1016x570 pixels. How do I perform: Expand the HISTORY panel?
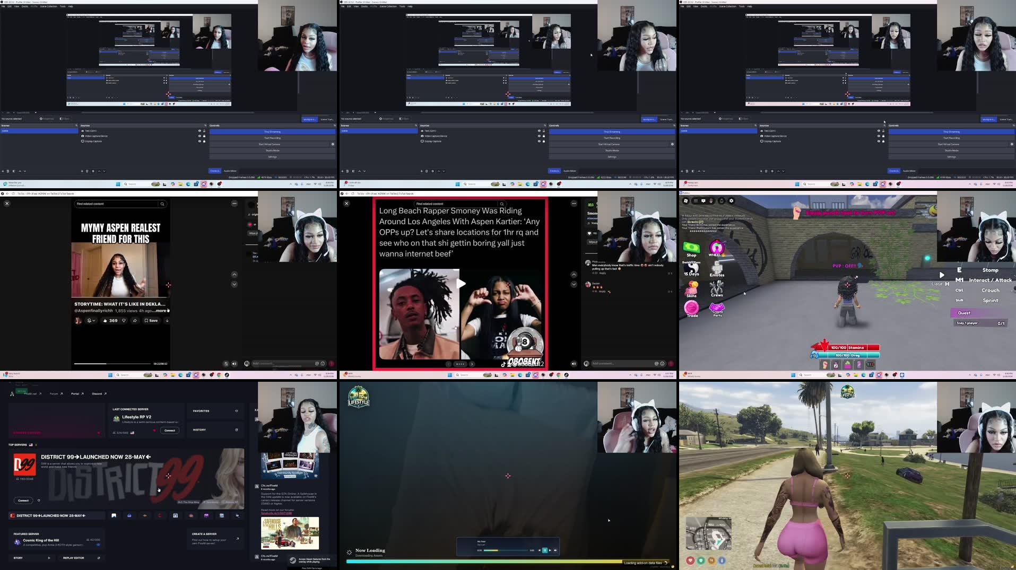tap(215, 430)
